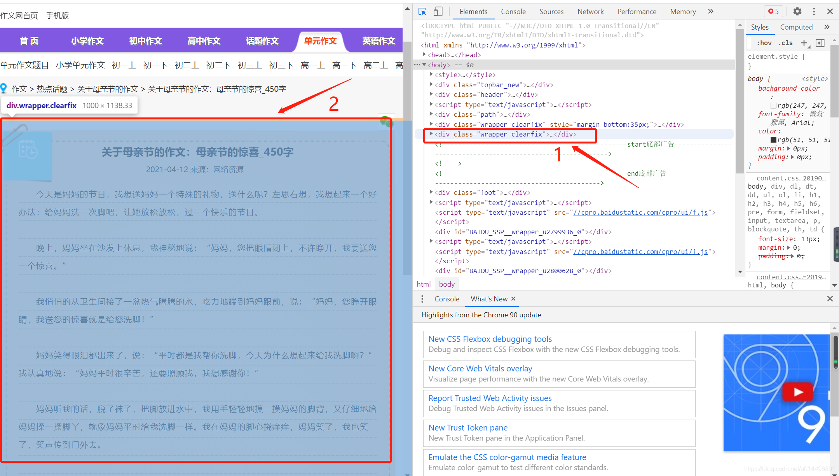Open DevTools settings gear icon
839x476 pixels.
(797, 11)
